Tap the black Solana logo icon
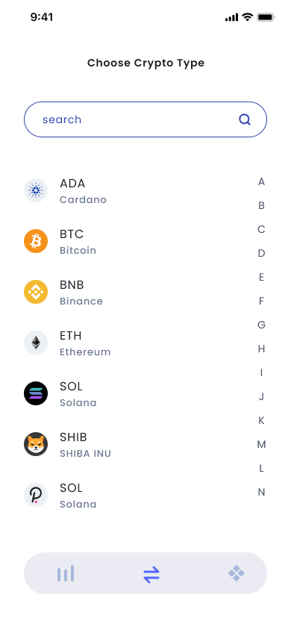This screenshot has width=291, height=630. click(x=36, y=393)
